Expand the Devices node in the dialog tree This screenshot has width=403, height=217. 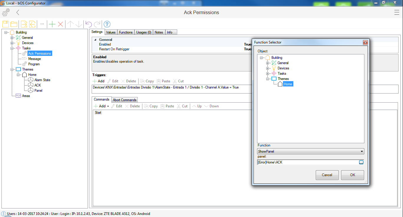(x=268, y=68)
